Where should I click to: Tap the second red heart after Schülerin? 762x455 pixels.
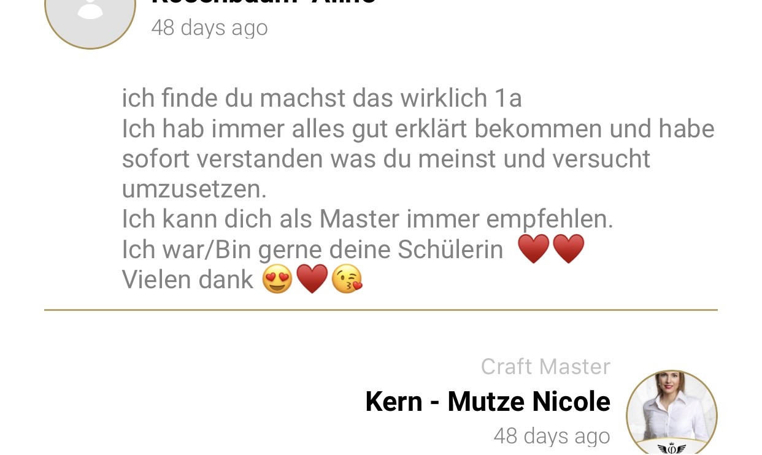point(569,250)
